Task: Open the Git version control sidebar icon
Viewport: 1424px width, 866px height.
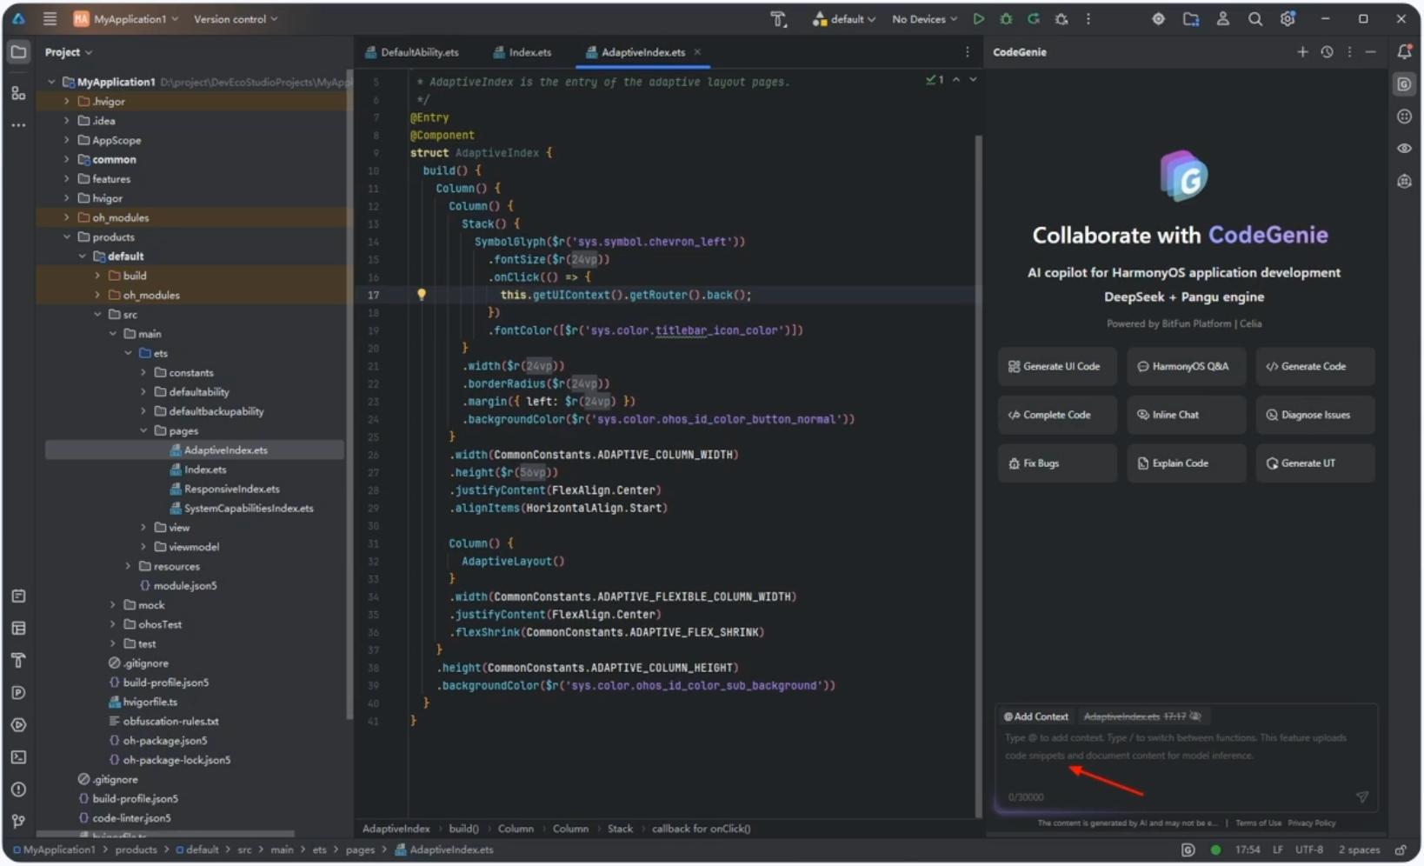Action: coord(18,821)
